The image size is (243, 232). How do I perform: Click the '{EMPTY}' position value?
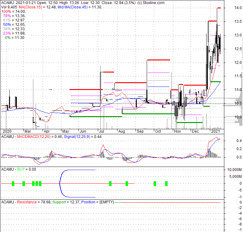(107, 202)
